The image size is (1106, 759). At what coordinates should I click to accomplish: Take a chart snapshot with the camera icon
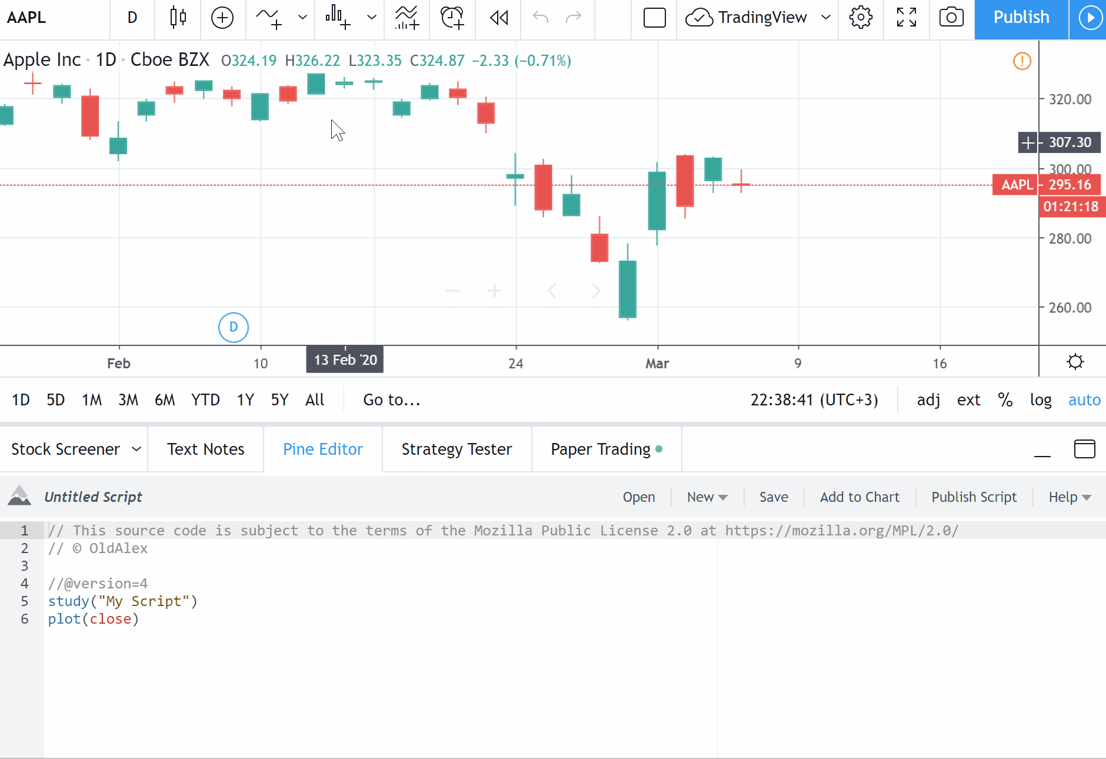[951, 18]
